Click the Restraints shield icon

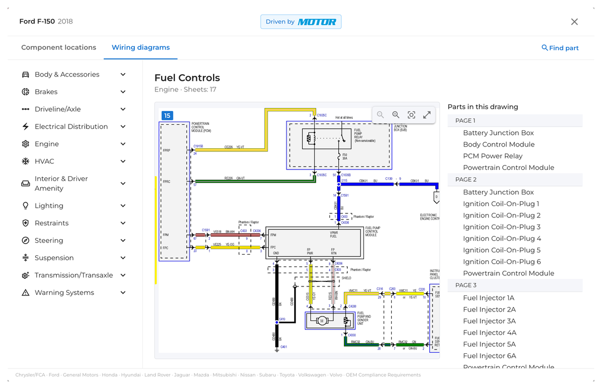click(x=25, y=223)
